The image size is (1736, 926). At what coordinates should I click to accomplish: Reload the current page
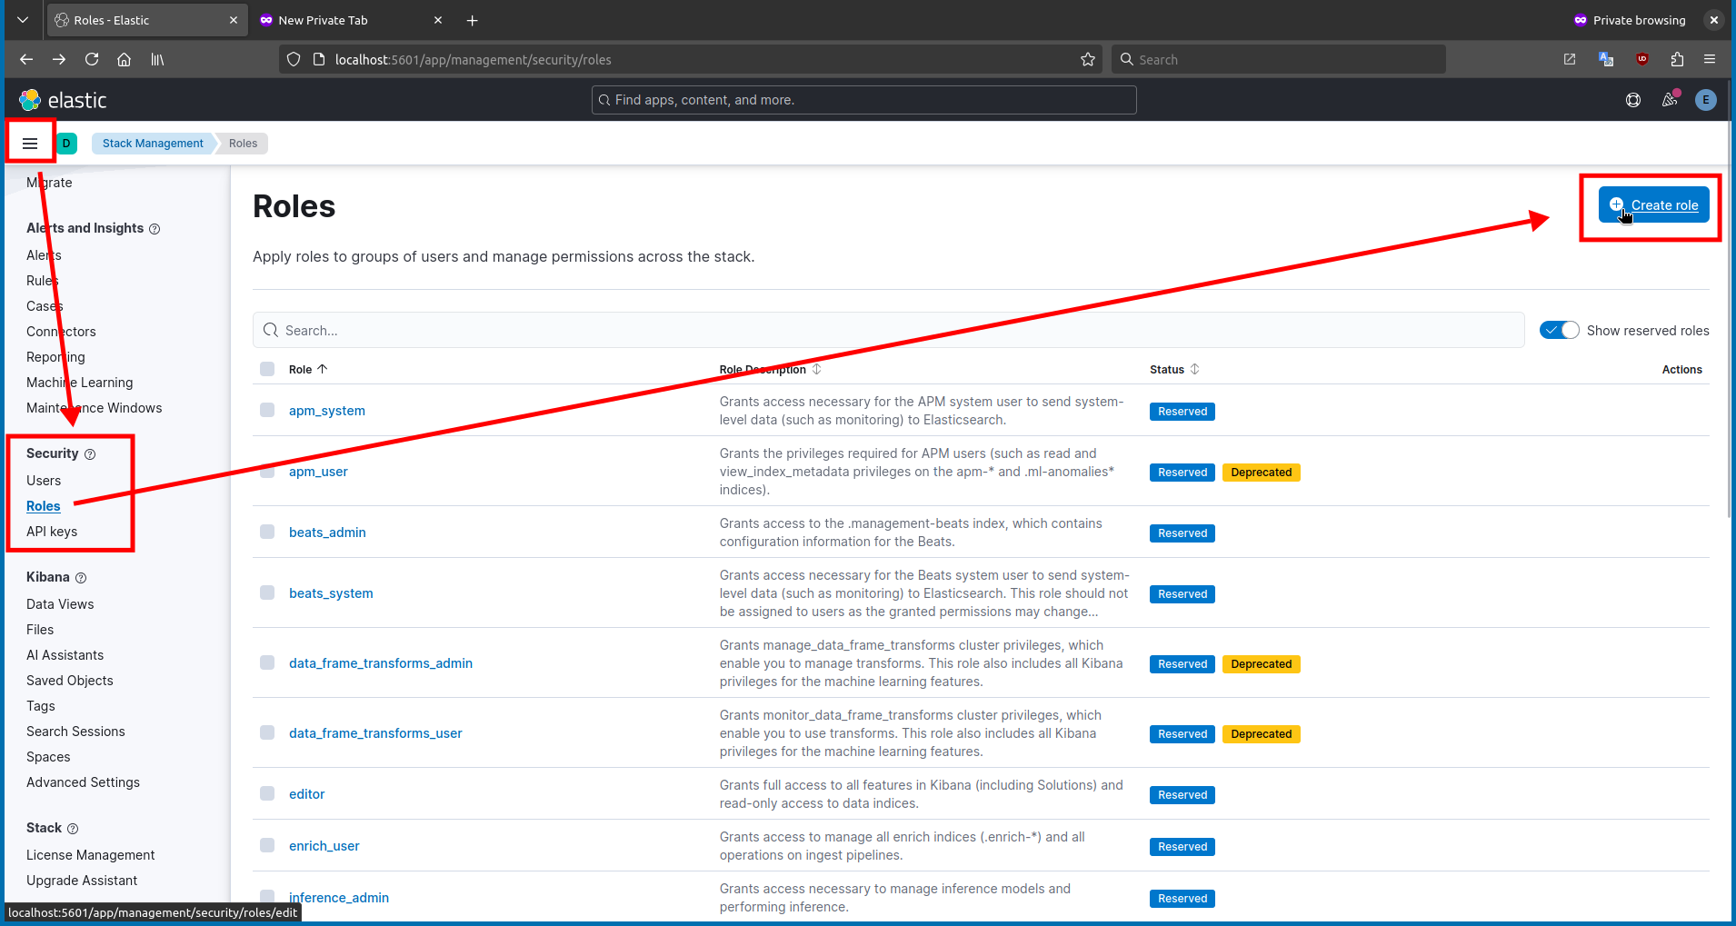tap(92, 59)
